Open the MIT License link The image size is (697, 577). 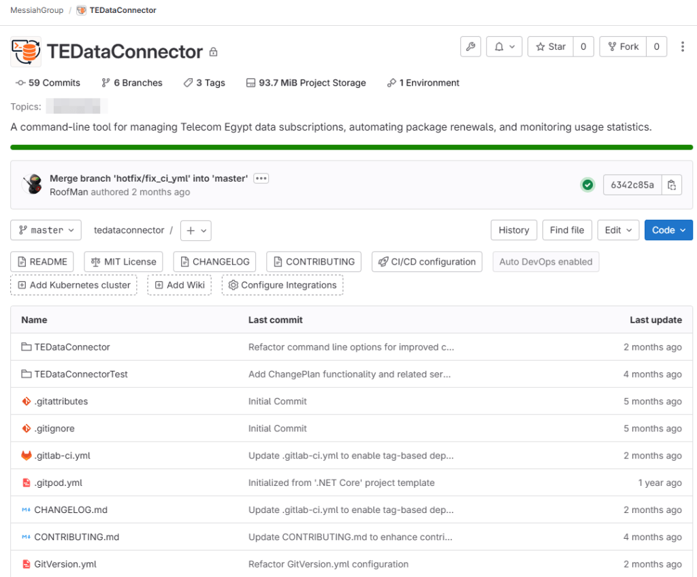123,262
